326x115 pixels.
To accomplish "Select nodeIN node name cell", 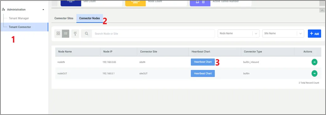I will pos(61,62).
